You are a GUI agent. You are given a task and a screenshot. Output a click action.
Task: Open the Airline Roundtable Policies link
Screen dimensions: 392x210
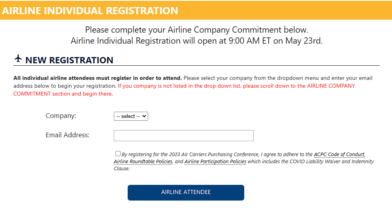(143, 161)
